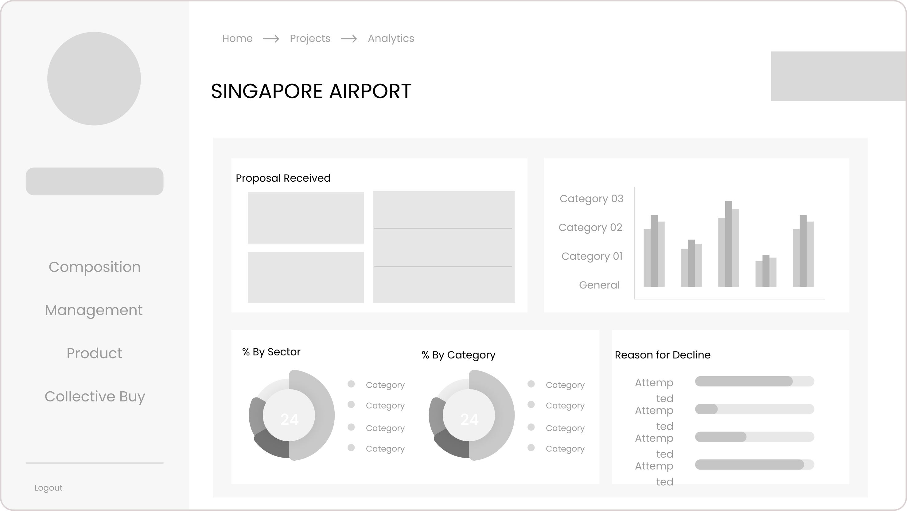This screenshot has width=907, height=511.
Task: Click the arrow between Home and Projects
Action: coord(271,39)
